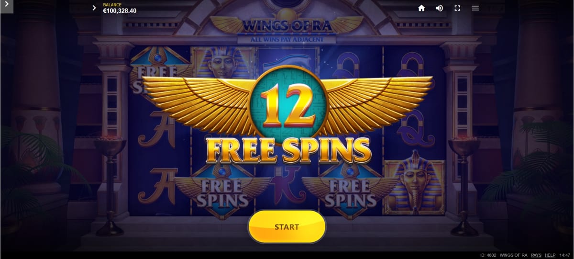Click the balance amount €100,328.40
The width and height of the screenshot is (574, 259).
click(x=120, y=11)
